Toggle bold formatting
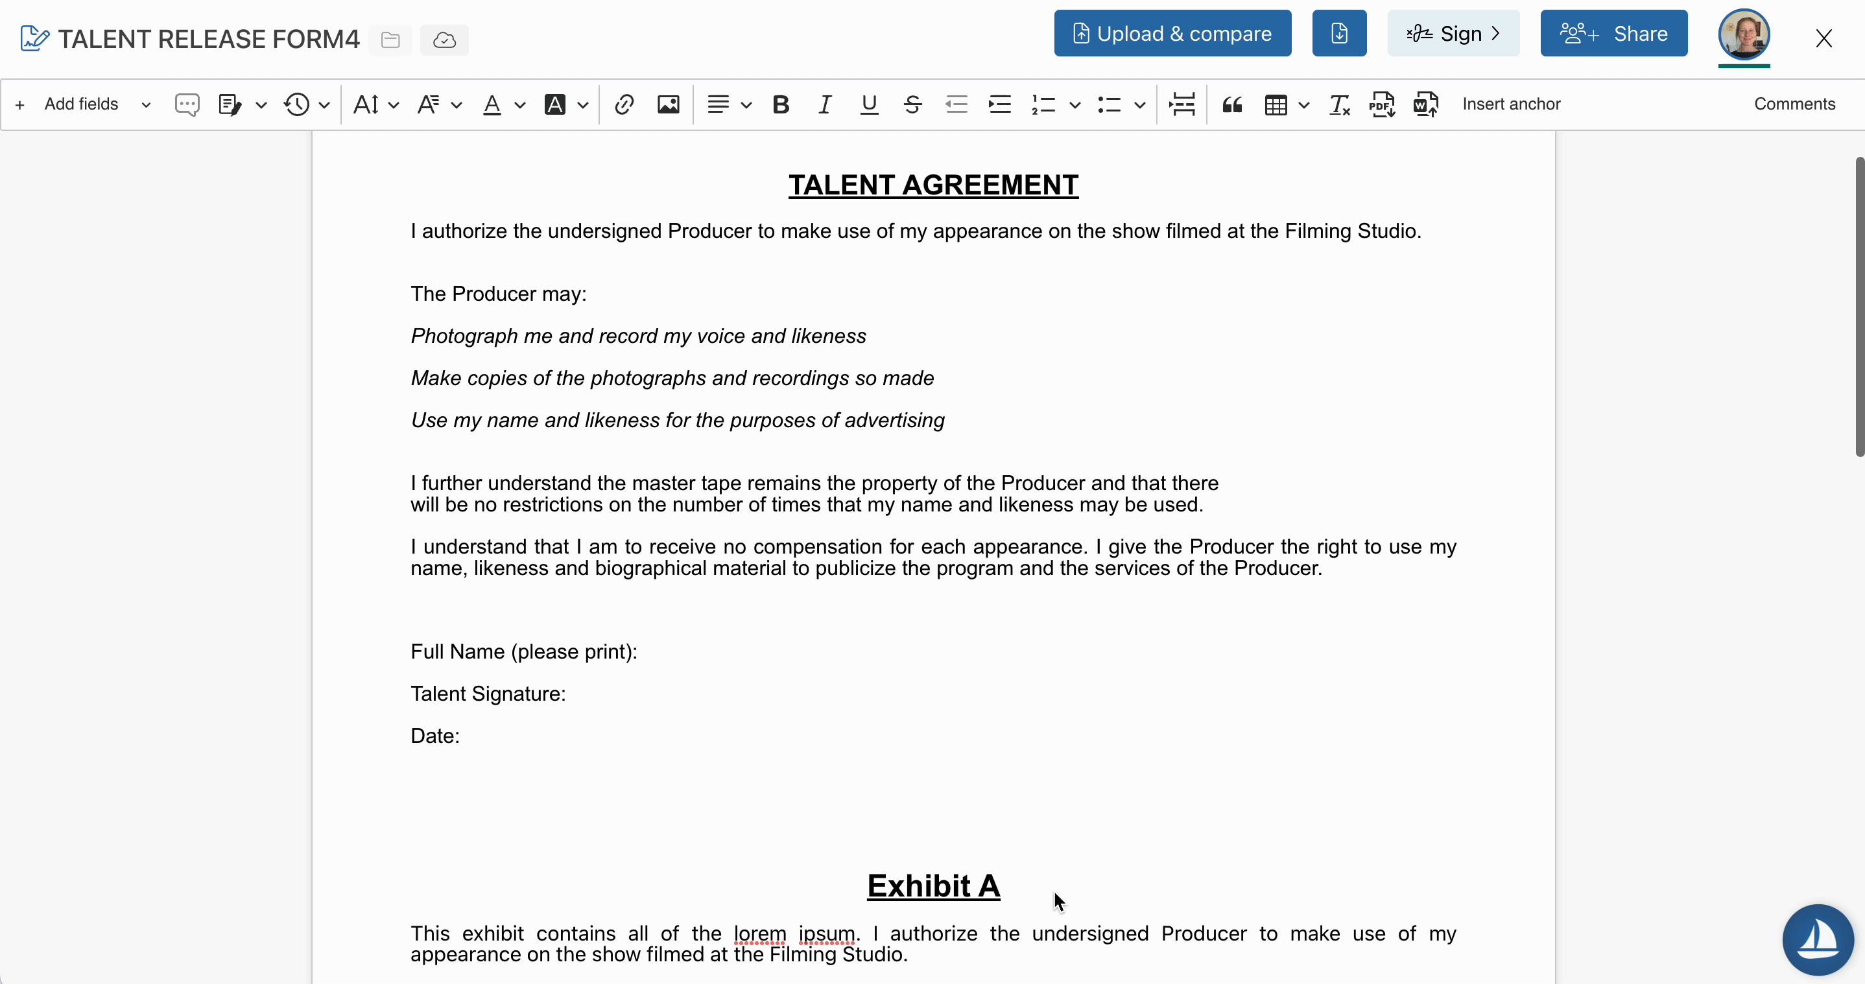This screenshot has height=984, width=1865. pos(781,105)
